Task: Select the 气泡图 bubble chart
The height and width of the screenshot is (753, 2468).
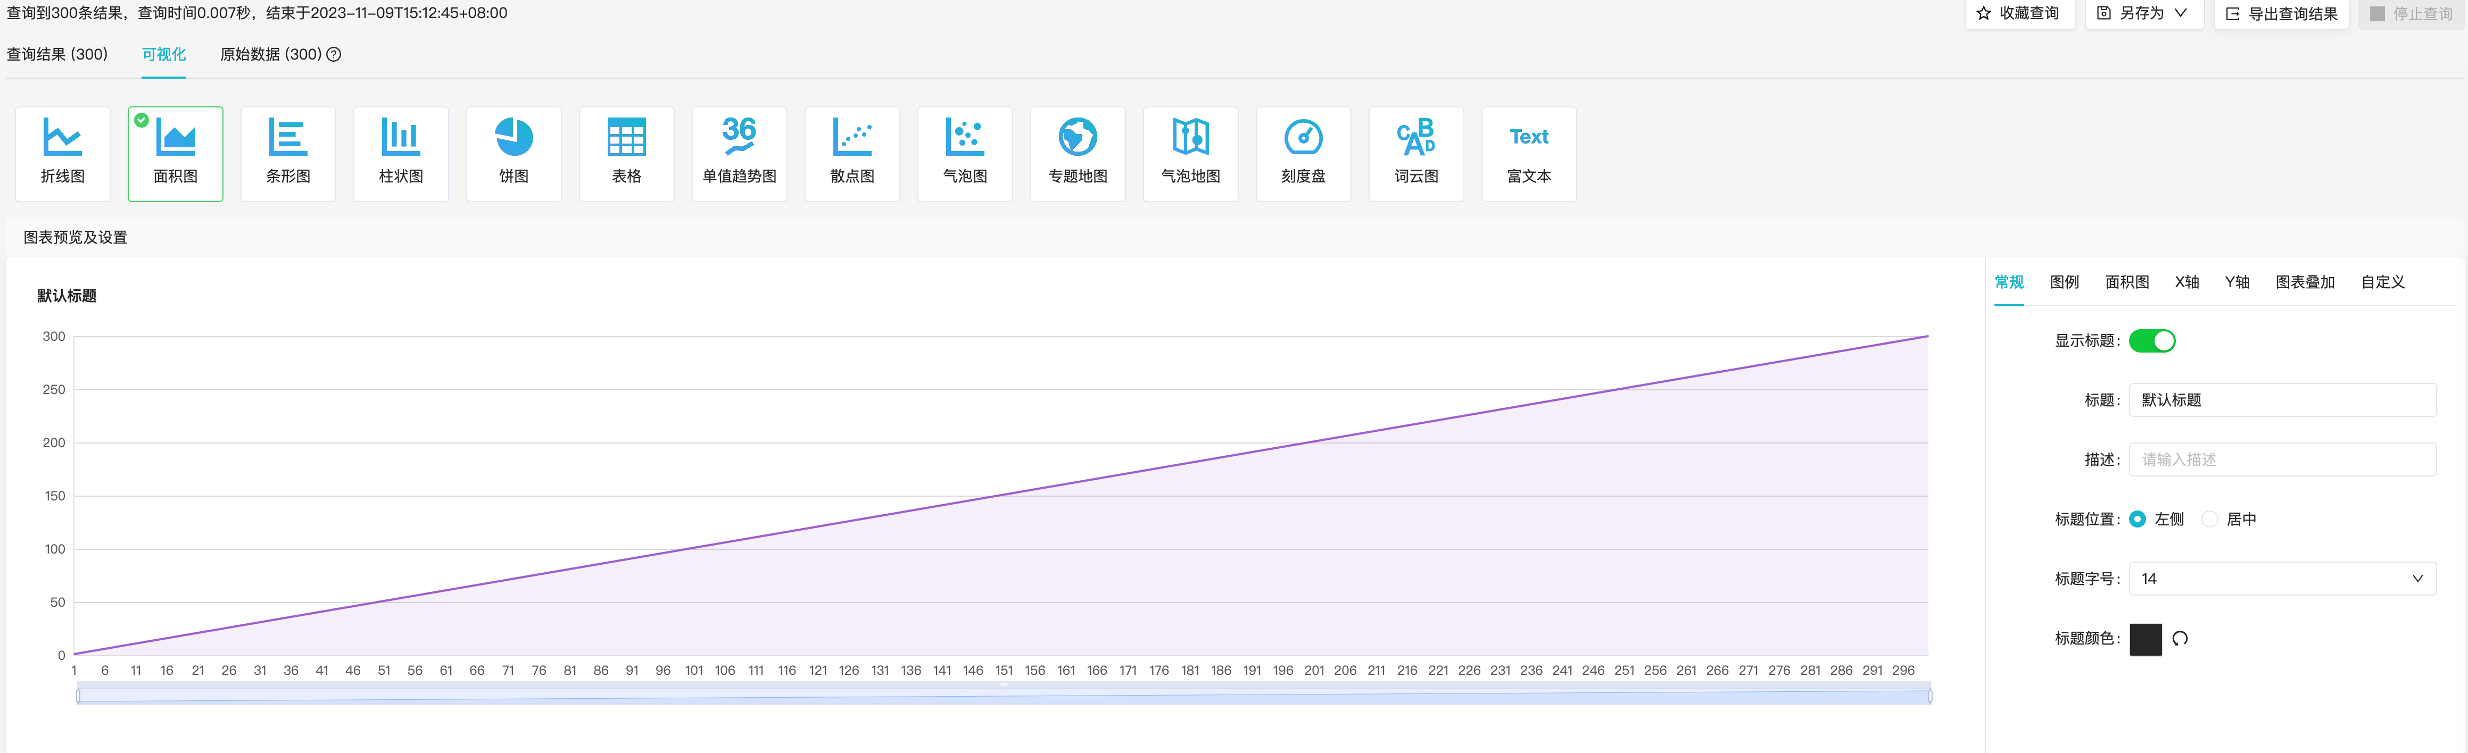Action: 965,153
